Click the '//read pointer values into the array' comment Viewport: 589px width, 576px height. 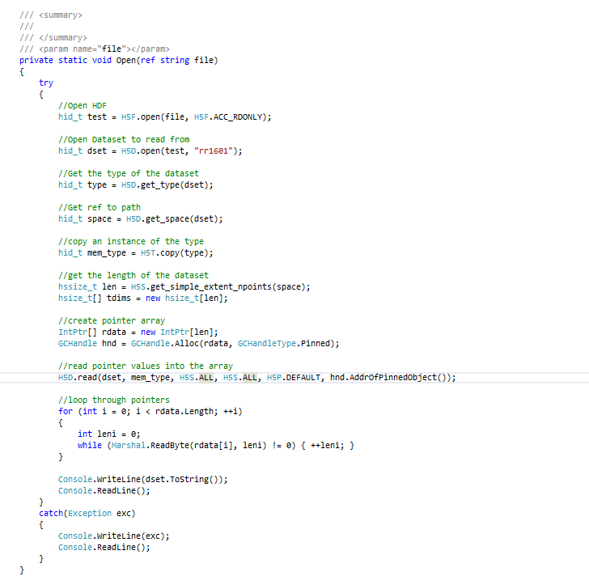pyautogui.click(x=146, y=366)
